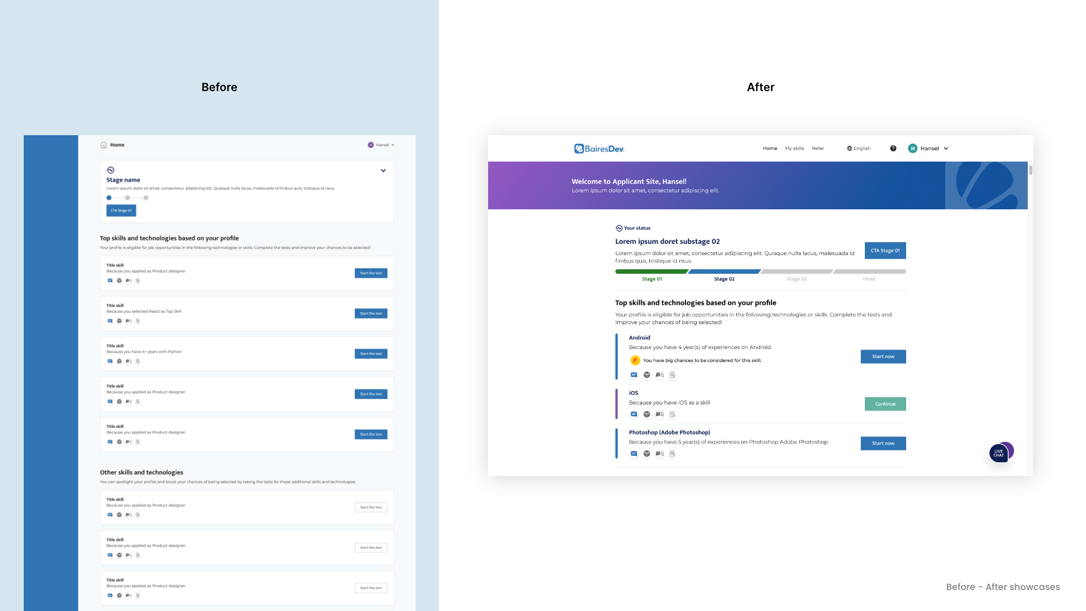This screenshot has width=1086, height=611.
Task: Click the BairesDev logo
Action: pyautogui.click(x=599, y=149)
